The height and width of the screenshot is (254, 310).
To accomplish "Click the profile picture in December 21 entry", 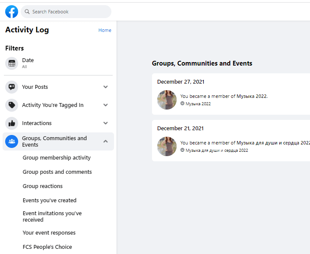I will pyautogui.click(x=167, y=147).
